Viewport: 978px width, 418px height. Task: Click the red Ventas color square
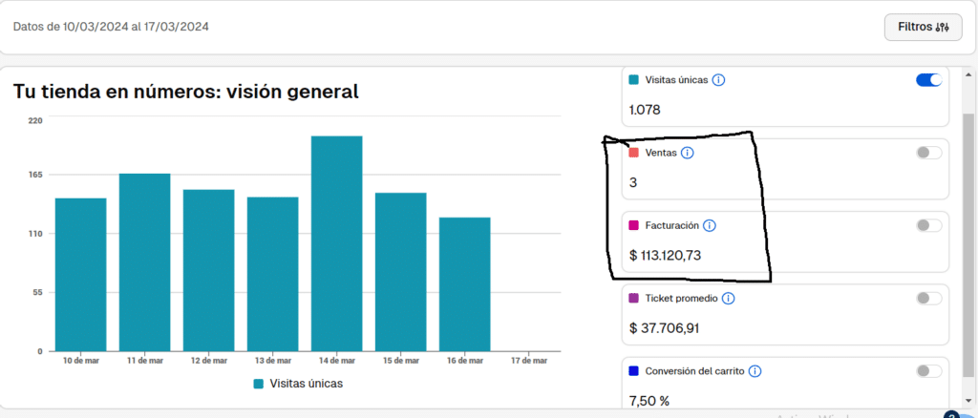tap(634, 153)
